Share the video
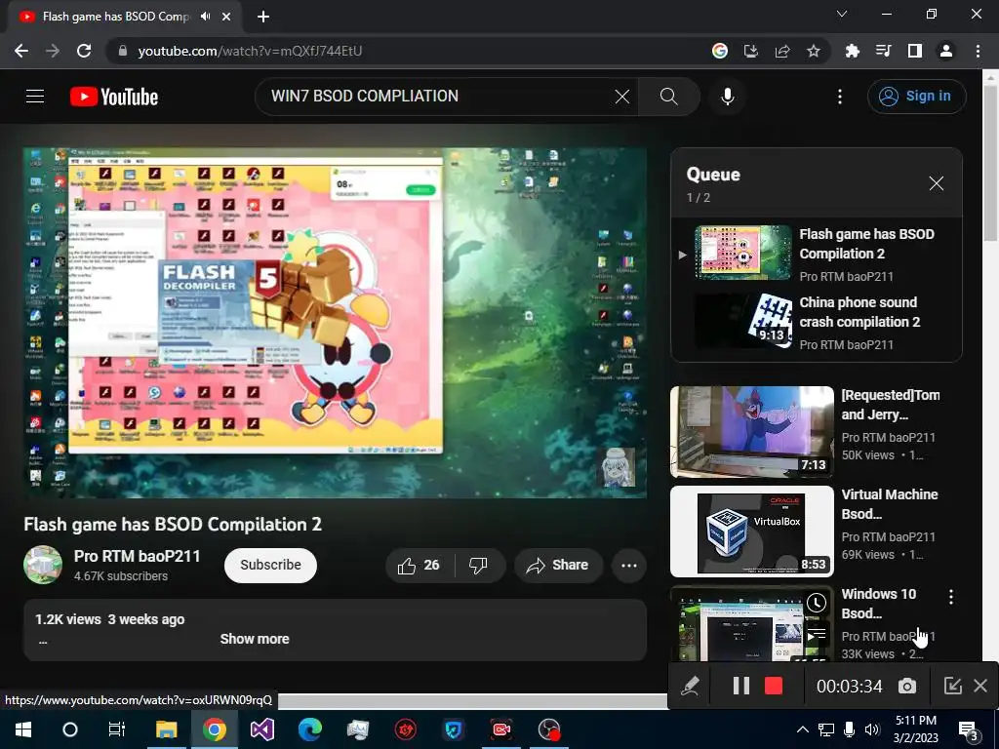Viewport: 999px width, 749px height. [x=558, y=565]
